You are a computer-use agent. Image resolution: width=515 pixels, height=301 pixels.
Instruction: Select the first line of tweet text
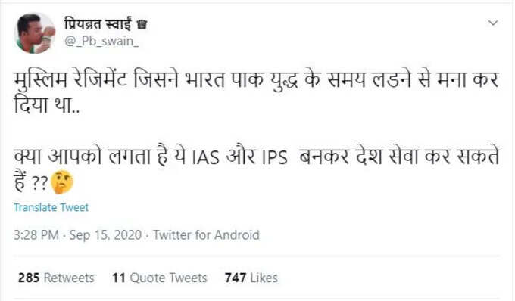[257, 80]
